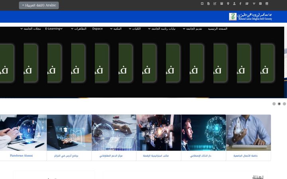Click the digitization strategy card image
The image size is (287, 179).
click(x=159, y=132)
